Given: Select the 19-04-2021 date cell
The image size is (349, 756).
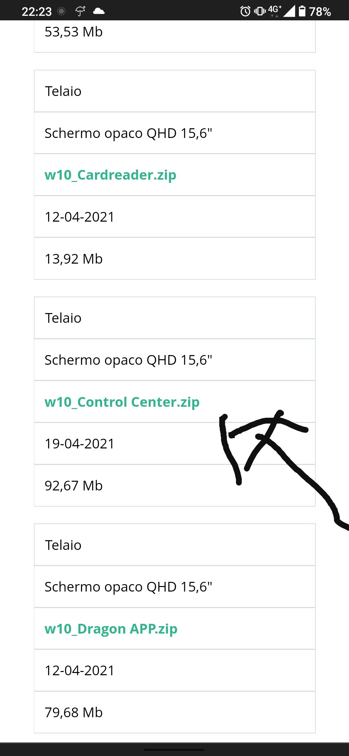Looking at the screenshot, I should (x=175, y=444).
